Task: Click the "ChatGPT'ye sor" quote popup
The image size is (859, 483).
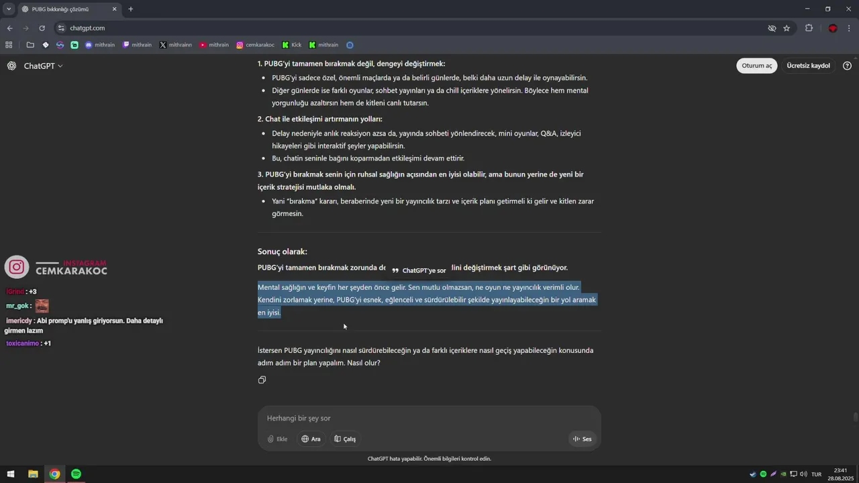Action: point(419,270)
